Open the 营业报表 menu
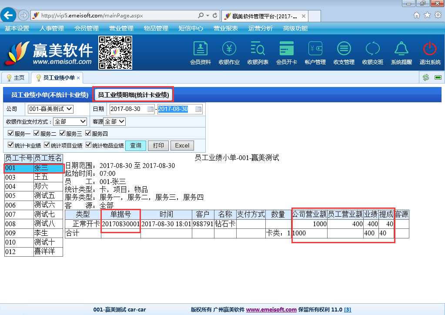 point(225,28)
